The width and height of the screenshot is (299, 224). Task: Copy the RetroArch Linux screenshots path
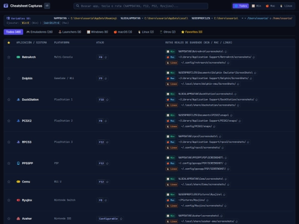point(228,62)
